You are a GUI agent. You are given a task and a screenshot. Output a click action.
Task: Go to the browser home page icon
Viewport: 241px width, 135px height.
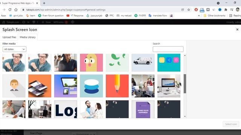16,10
